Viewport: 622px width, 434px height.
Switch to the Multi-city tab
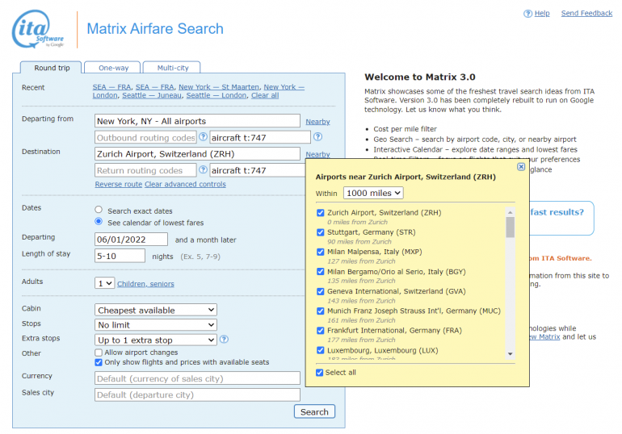point(174,68)
